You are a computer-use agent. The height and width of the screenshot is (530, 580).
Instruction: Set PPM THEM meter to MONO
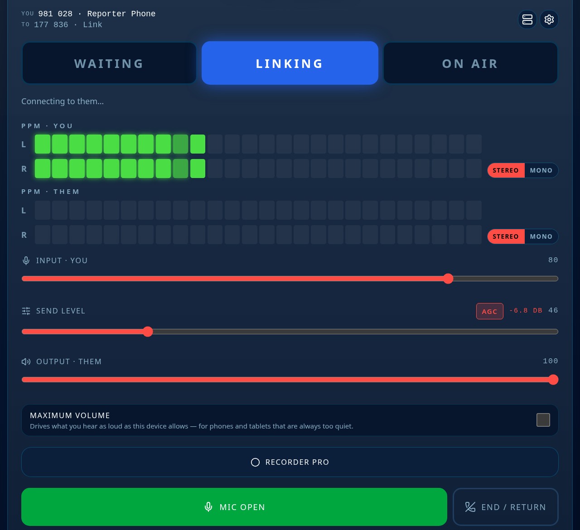(541, 236)
